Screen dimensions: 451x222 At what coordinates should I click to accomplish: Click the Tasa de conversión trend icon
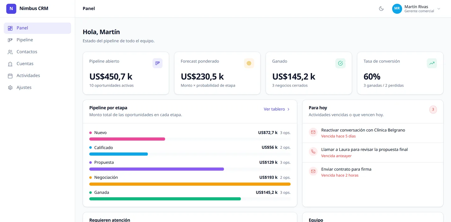[432, 63]
